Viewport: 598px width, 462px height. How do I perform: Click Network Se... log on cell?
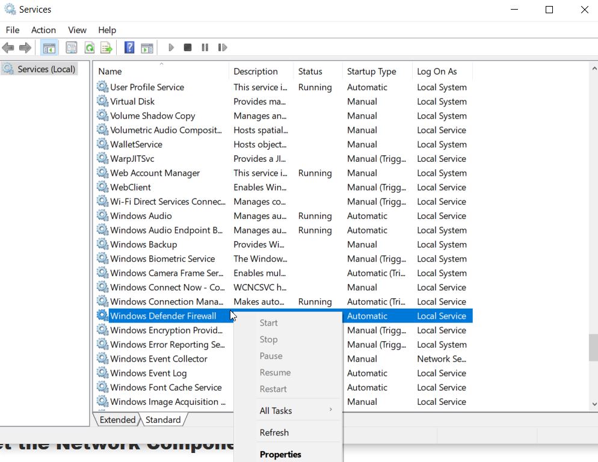tap(441, 359)
